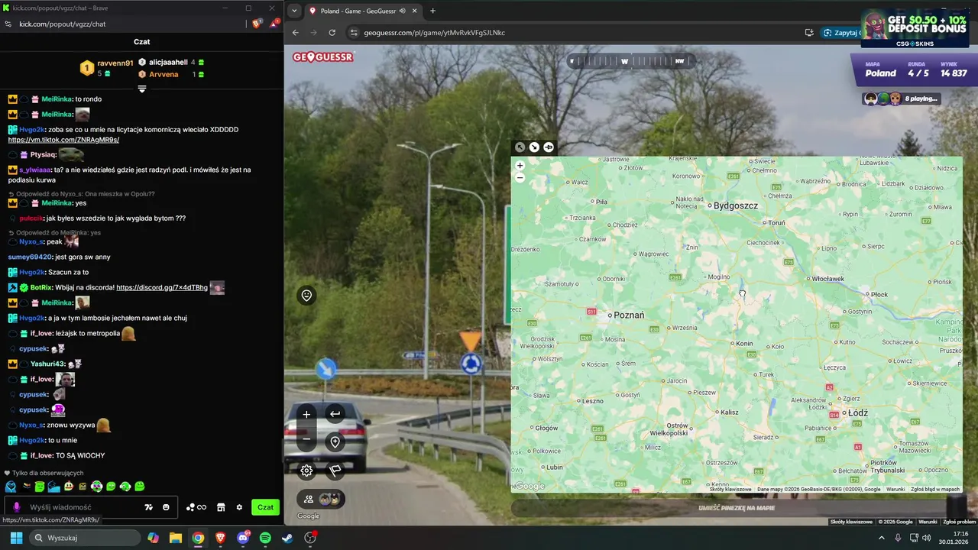Open GeoGuessr game settings gear

point(306,471)
